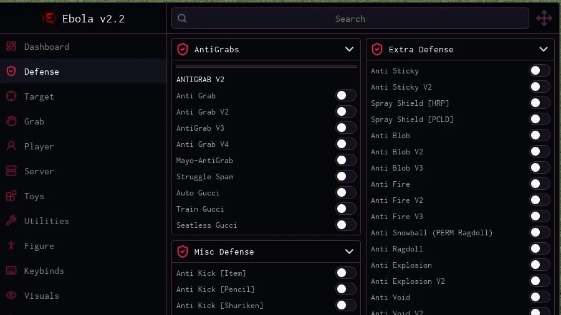Viewport: 561px width, 315px height.
Task: Click the Player person icon
Action: tap(11, 146)
